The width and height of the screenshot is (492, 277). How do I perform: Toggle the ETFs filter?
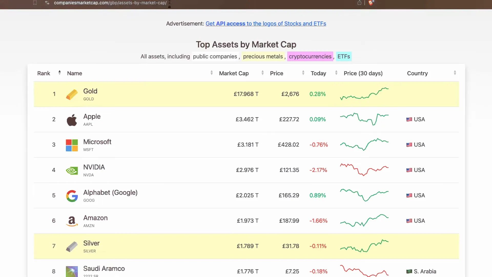click(x=344, y=56)
